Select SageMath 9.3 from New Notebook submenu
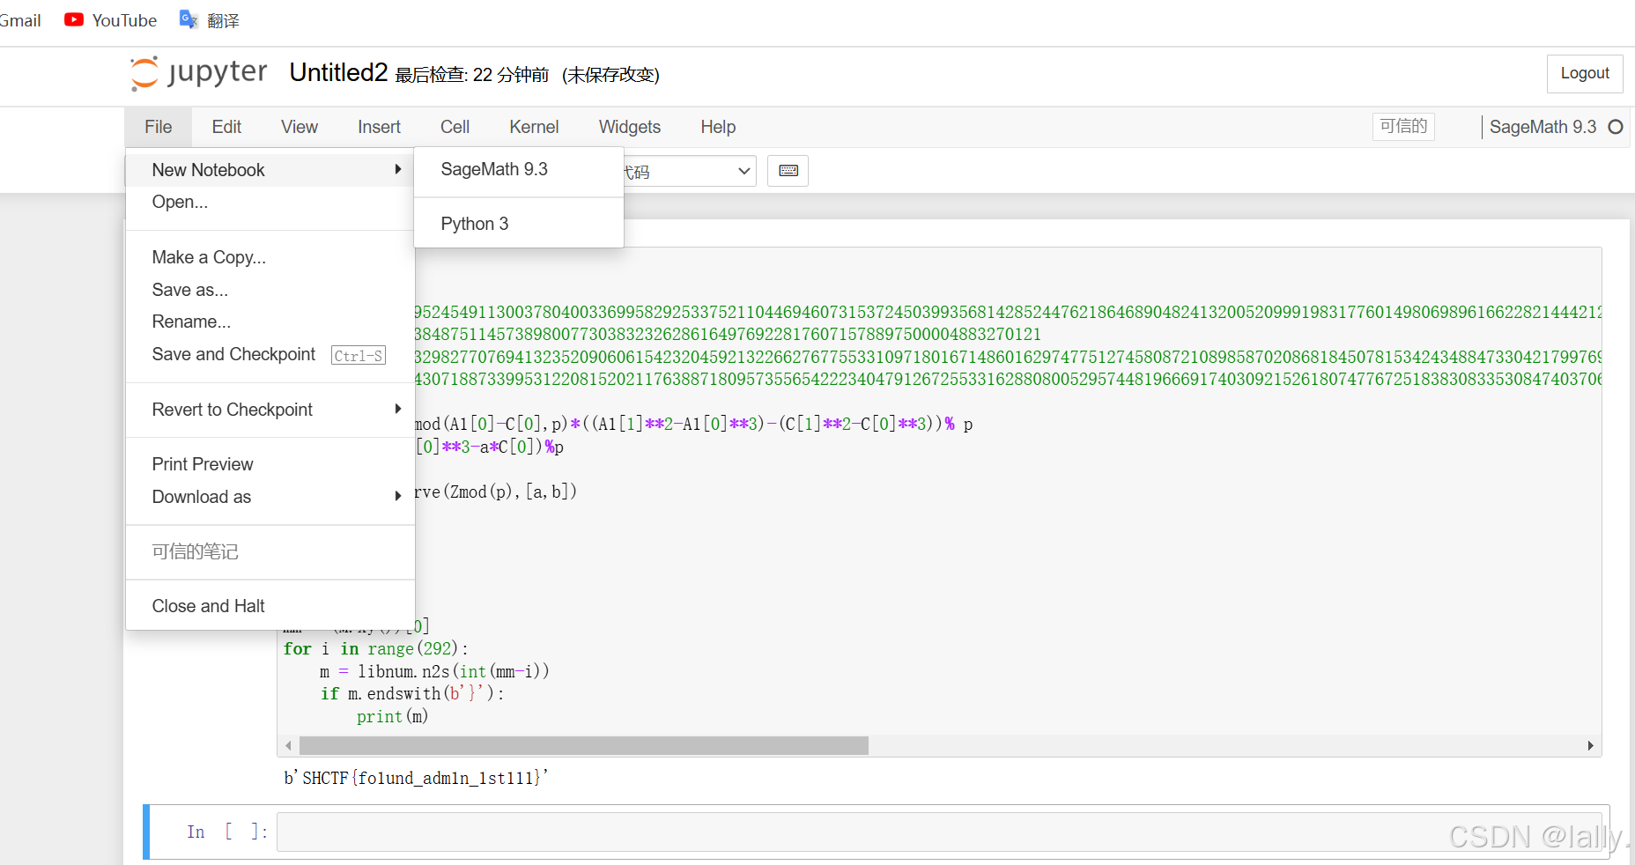This screenshot has width=1635, height=865. (494, 169)
